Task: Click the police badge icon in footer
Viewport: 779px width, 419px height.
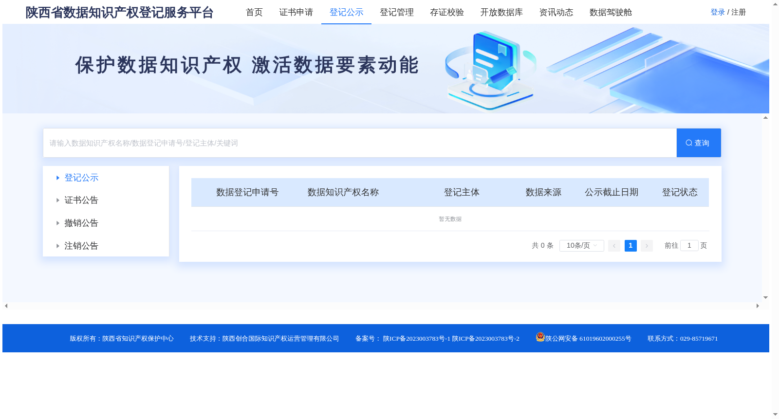Action: (540, 337)
